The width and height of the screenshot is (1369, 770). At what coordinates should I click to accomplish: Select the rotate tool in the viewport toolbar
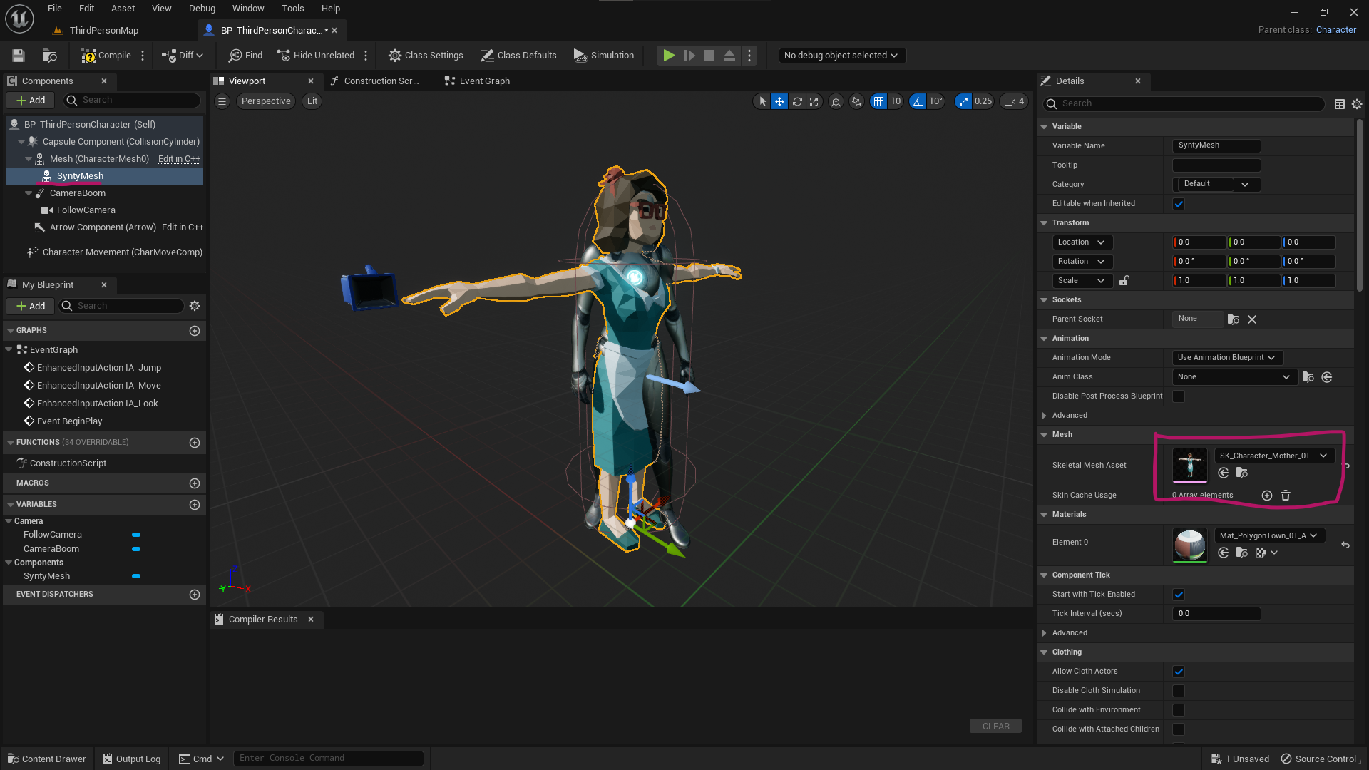[797, 101]
